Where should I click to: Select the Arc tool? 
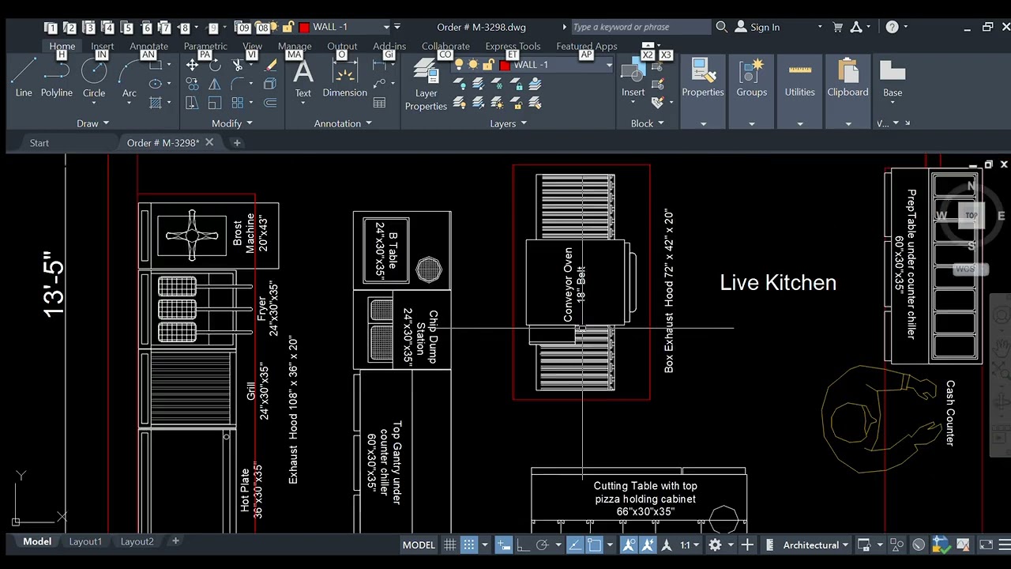tap(130, 77)
